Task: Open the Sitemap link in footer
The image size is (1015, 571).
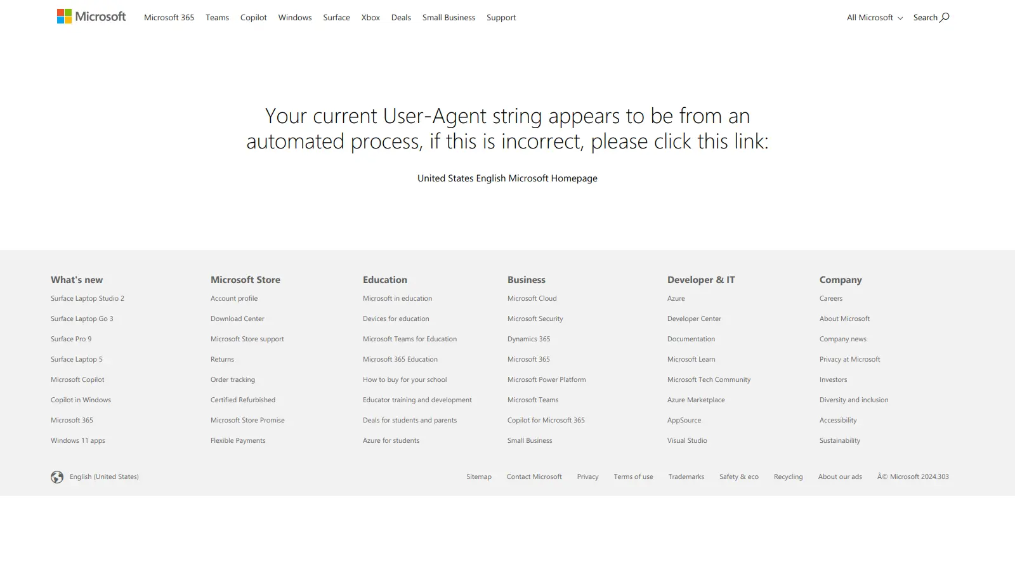Action: coord(479,476)
